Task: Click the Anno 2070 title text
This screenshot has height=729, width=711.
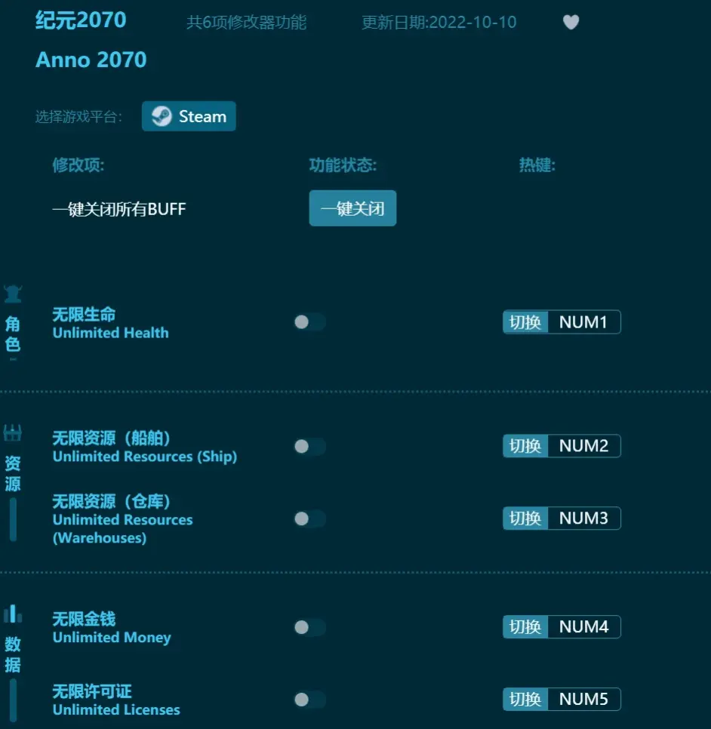Action: 91,60
